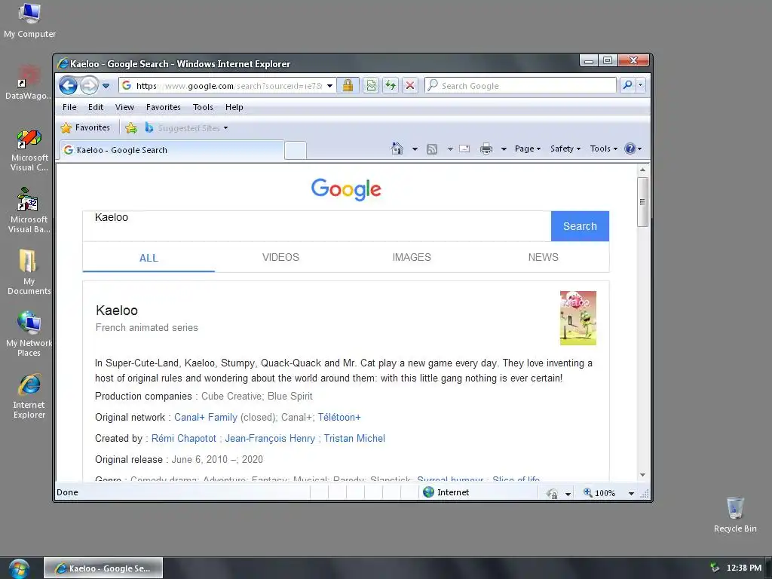Open Suggested Sites dropdown
Screen dimensions: 772x579
[187, 128]
